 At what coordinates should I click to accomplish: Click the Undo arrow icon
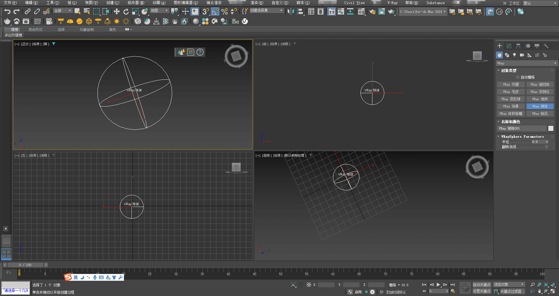pos(7,12)
